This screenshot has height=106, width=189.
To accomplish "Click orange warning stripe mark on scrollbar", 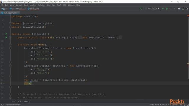I will (x=188, y=63).
